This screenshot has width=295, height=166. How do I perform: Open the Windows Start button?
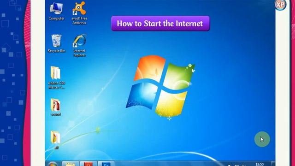(x=53, y=164)
